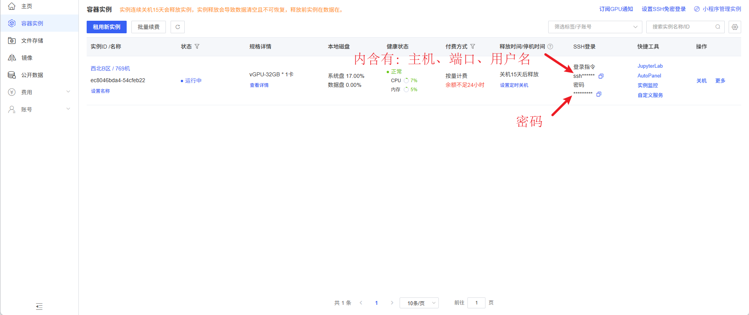Open the AutoPanel quick tool
This screenshot has width=749, height=315.
[x=649, y=76]
